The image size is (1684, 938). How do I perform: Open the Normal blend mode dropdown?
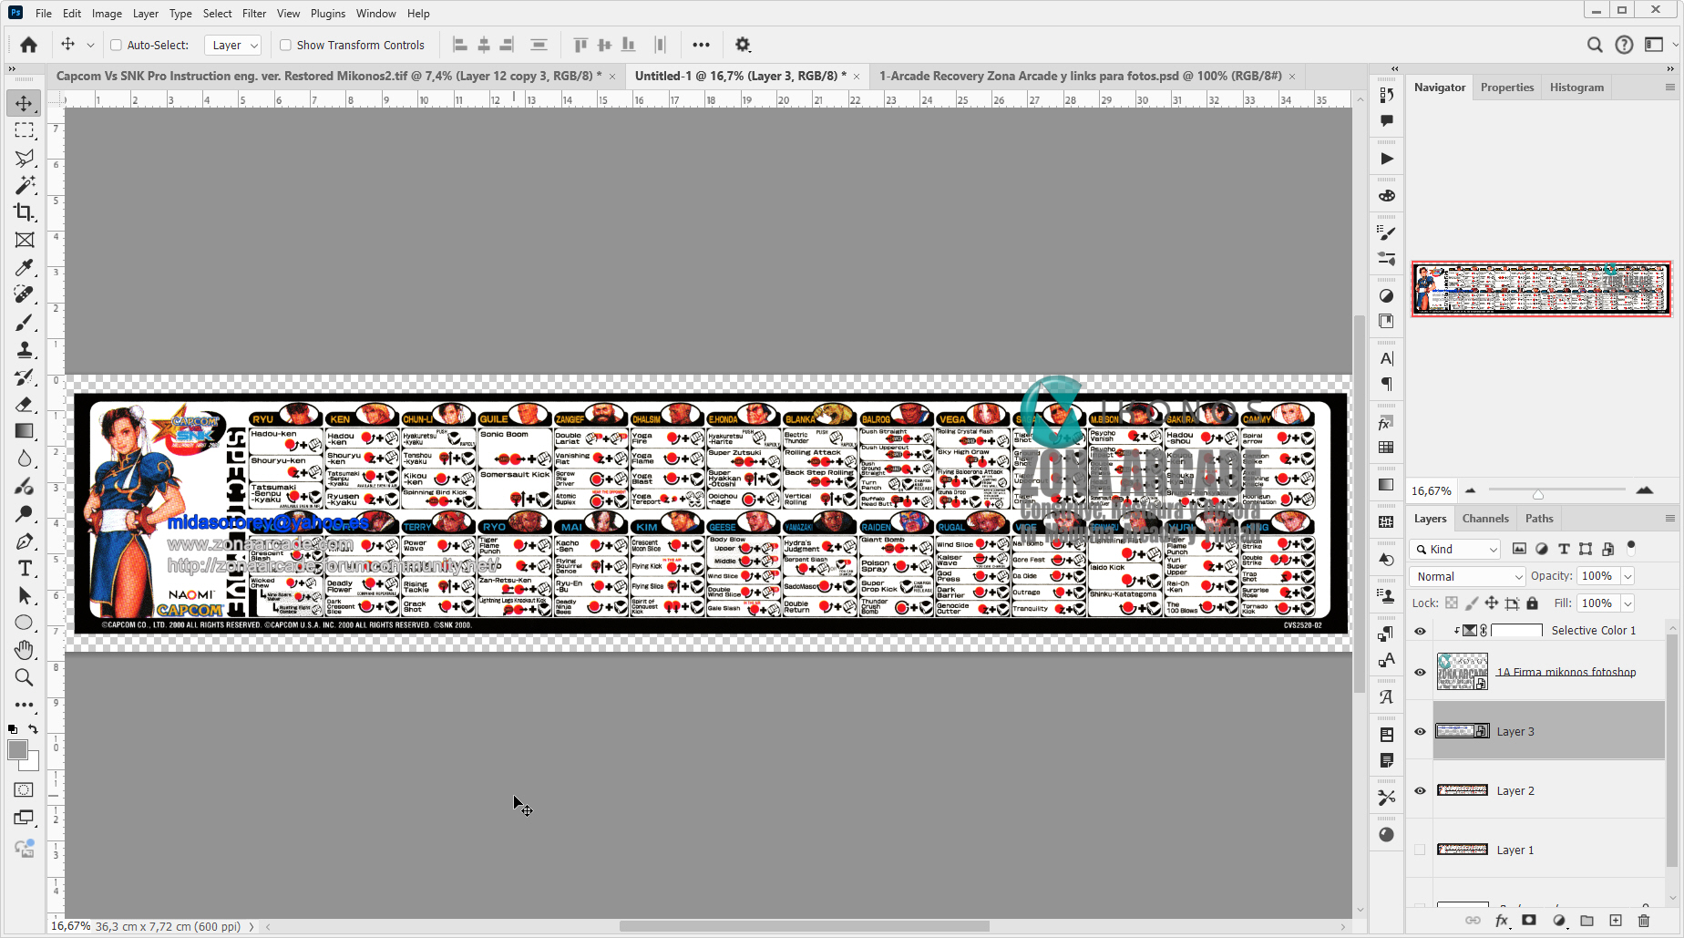(1467, 576)
